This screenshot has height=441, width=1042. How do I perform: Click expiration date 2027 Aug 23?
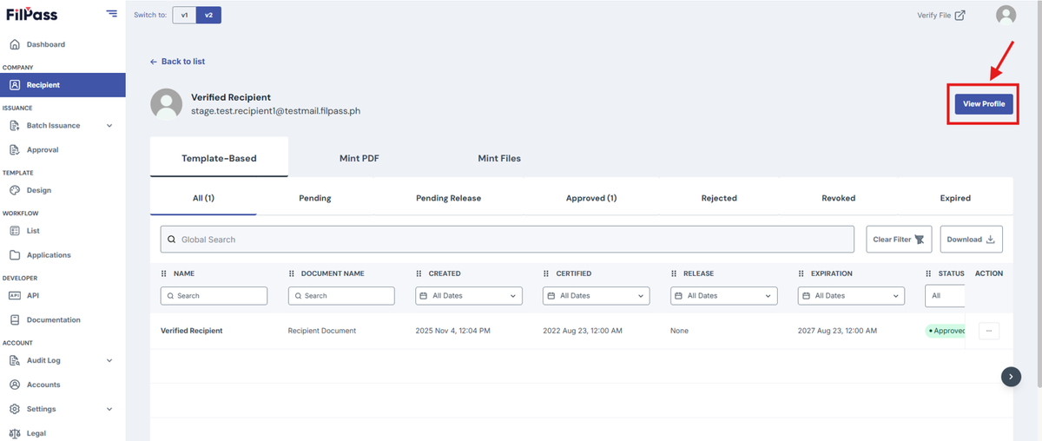[x=837, y=331]
